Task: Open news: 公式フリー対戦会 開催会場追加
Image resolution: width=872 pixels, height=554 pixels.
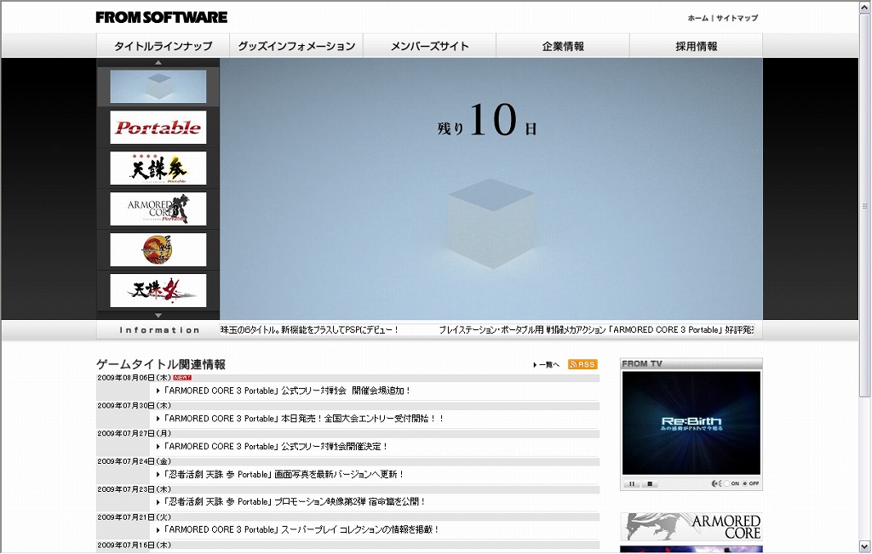Action: click(x=287, y=391)
